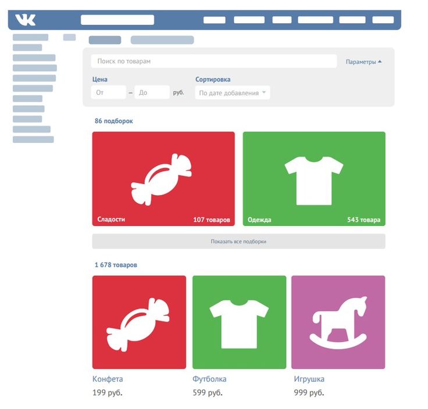Select the Конфета product candy image
Screen dimensions: 428x409
coord(138,324)
